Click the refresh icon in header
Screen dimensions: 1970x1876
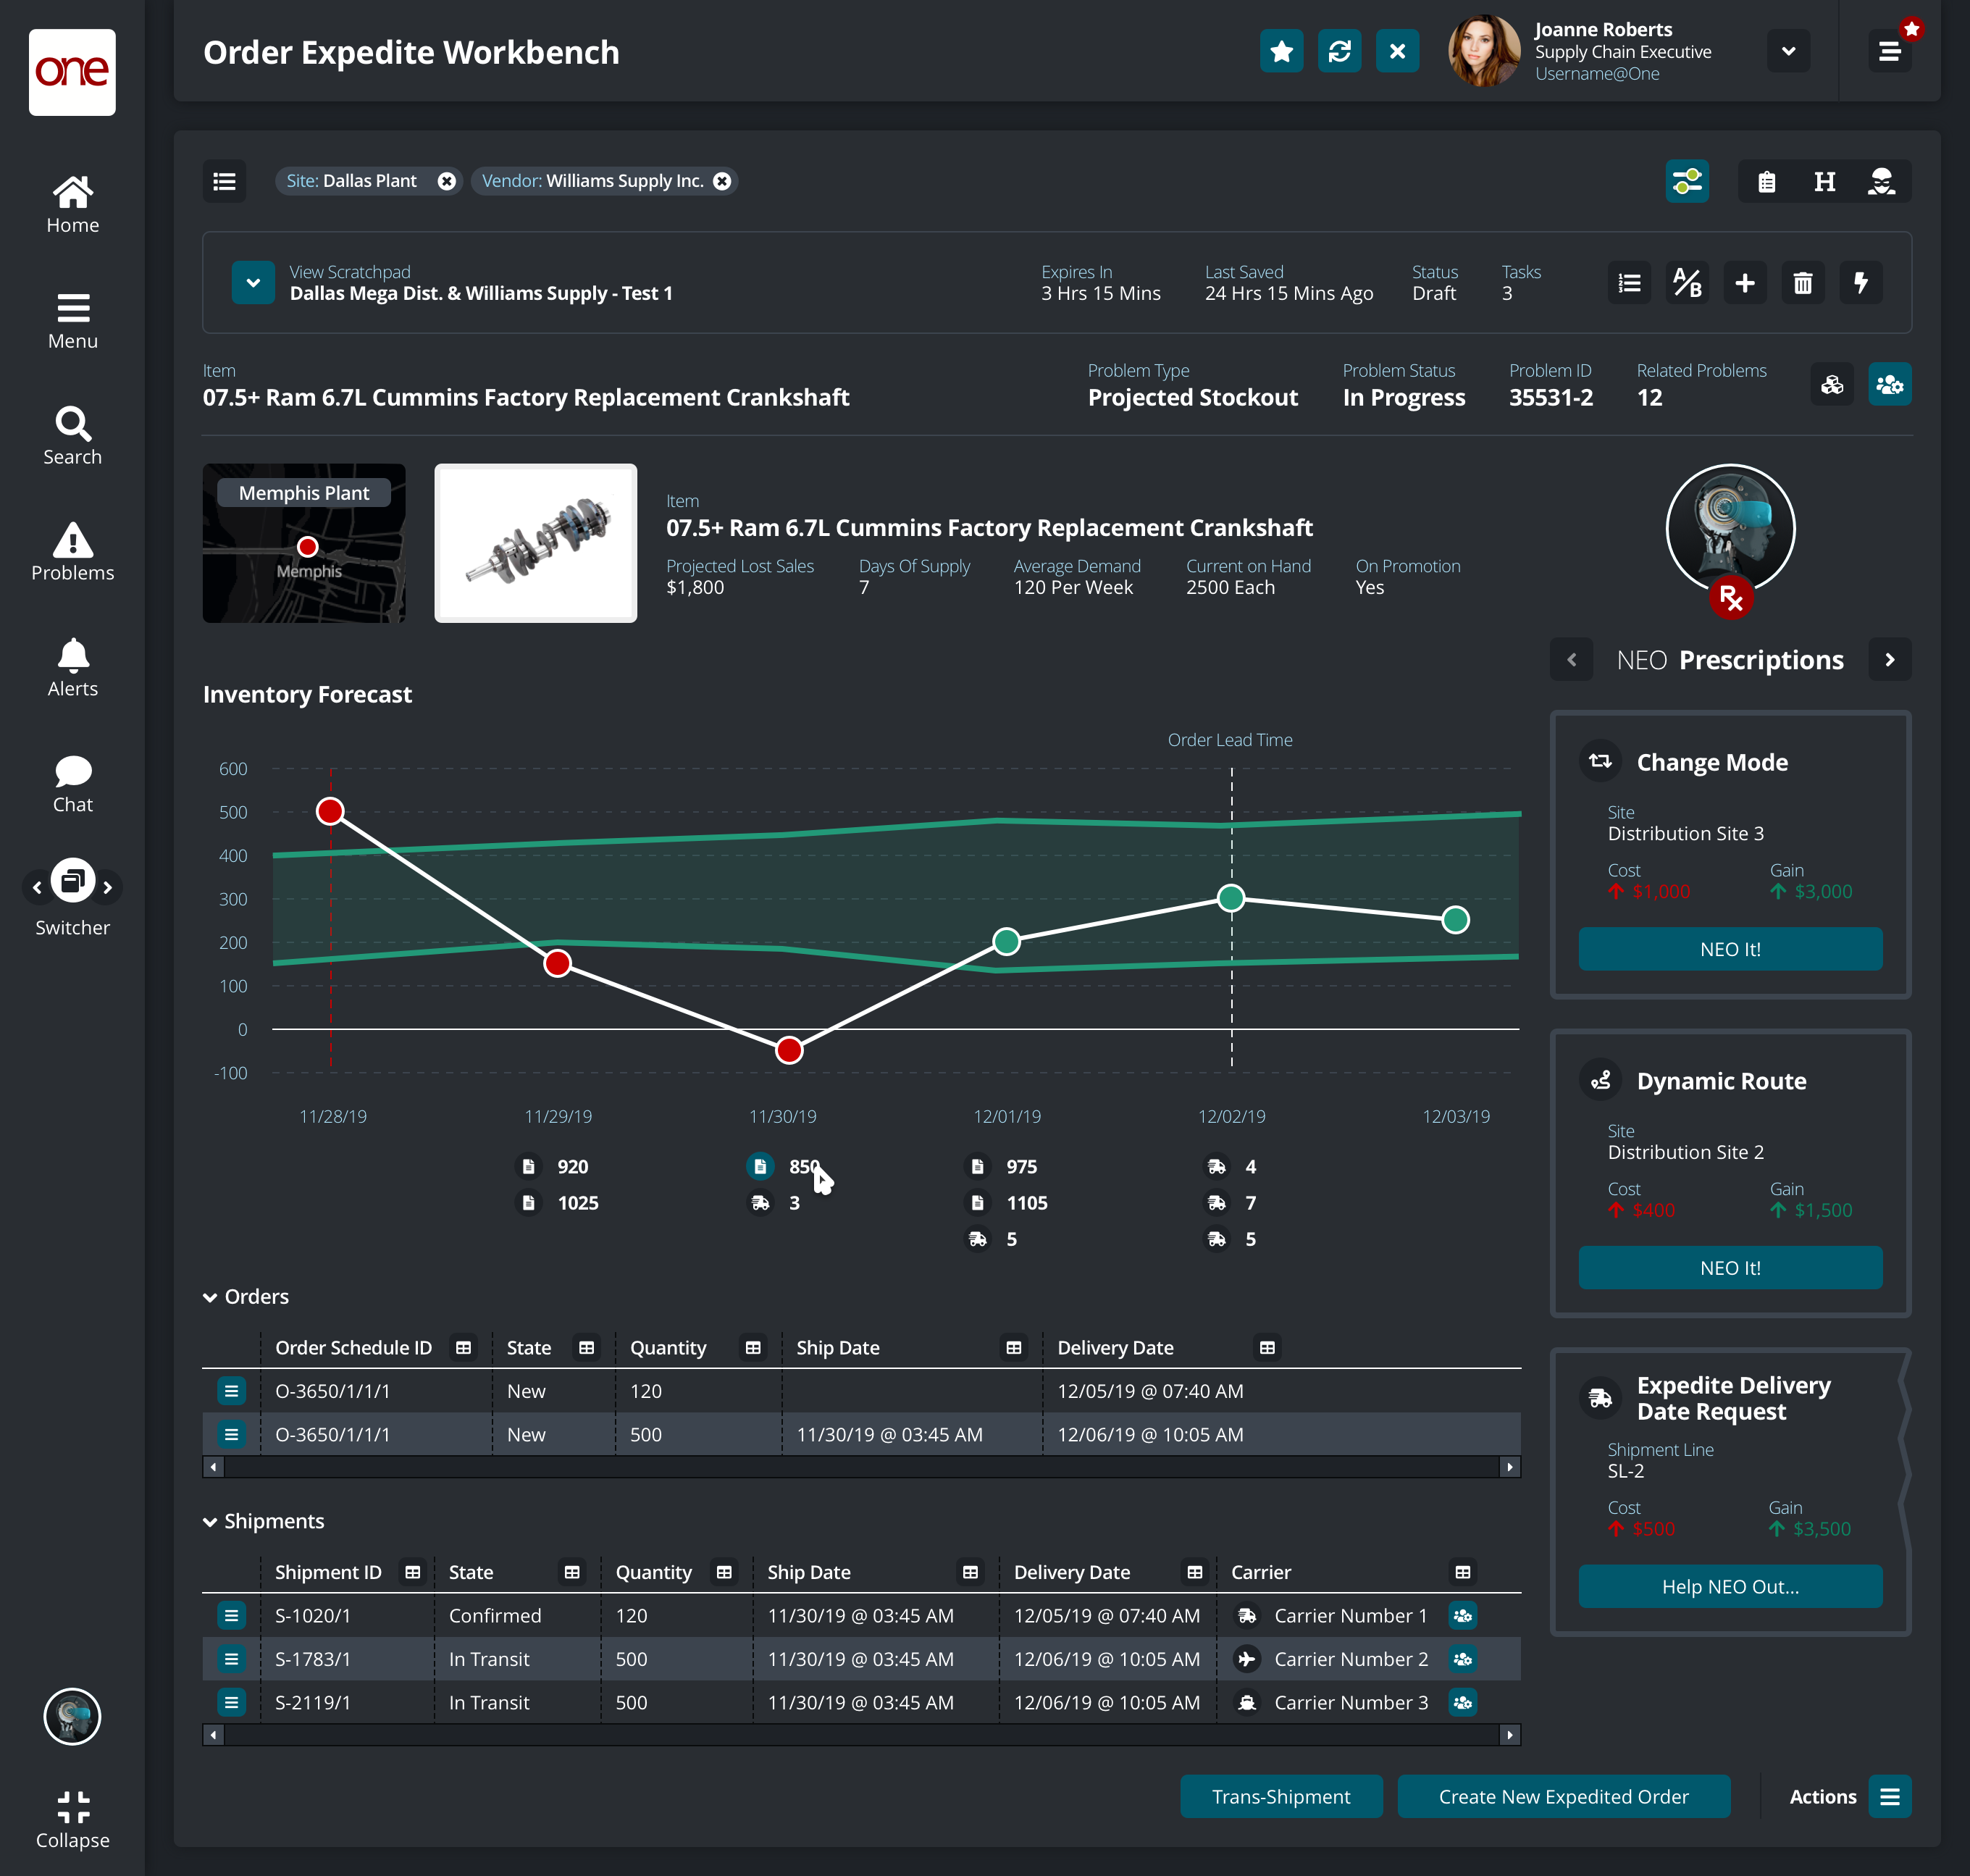point(1339,51)
